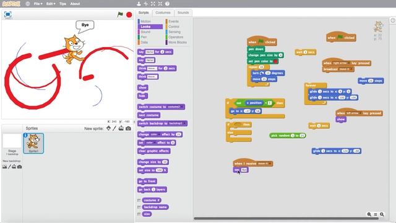The width and height of the screenshot is (396, 223).
Task: Select the Sprite1 thumbnail
Action: click(x=33, y=143)
